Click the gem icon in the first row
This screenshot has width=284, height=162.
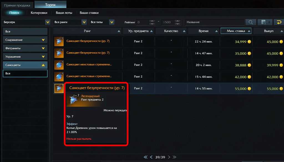point(59,42)
